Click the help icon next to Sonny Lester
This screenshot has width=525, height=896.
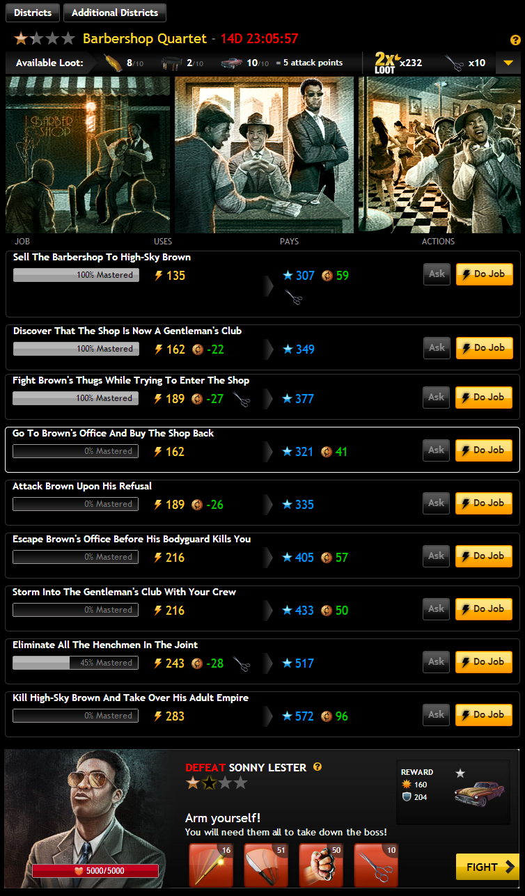318,767
